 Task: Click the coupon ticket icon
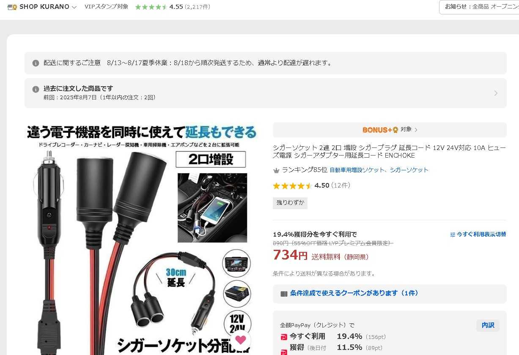tap(284, 294)
